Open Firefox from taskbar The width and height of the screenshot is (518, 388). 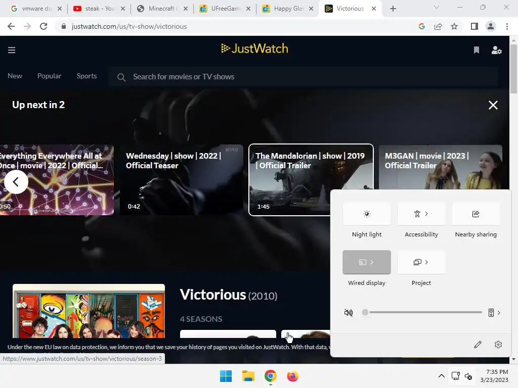tap(292, 376)
